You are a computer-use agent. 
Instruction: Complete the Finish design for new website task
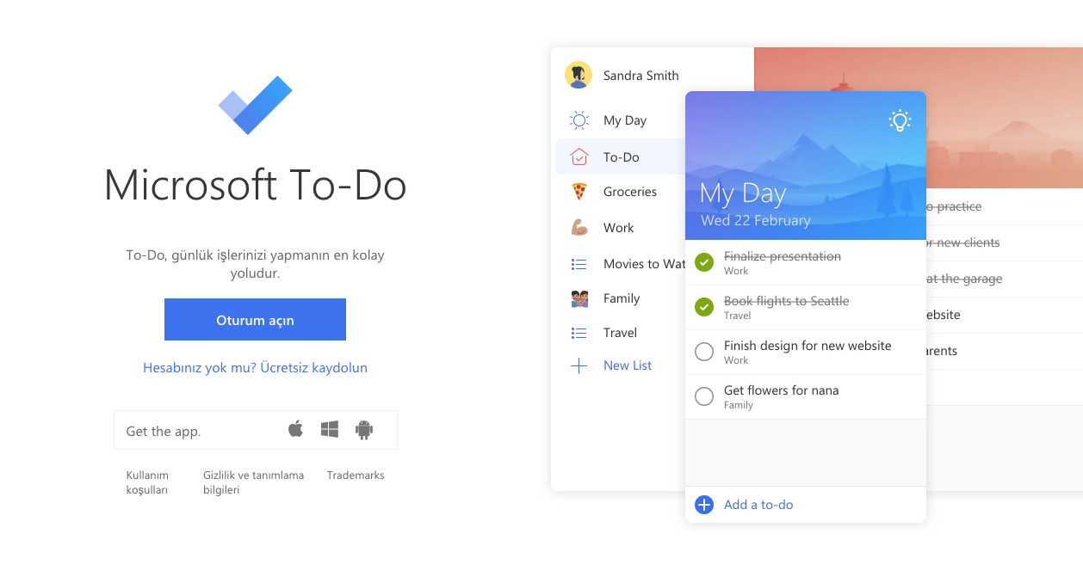[704, 352]
